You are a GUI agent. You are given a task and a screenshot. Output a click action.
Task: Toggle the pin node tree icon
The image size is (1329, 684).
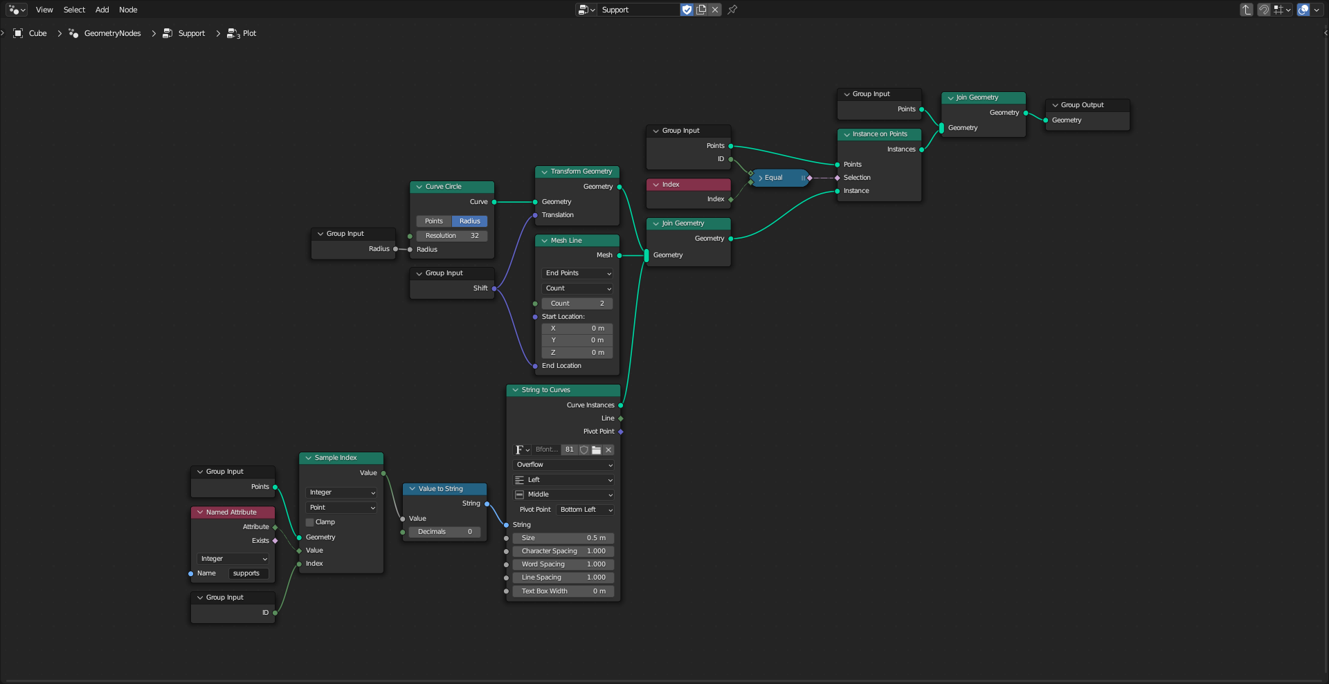(x=732, y=10)
